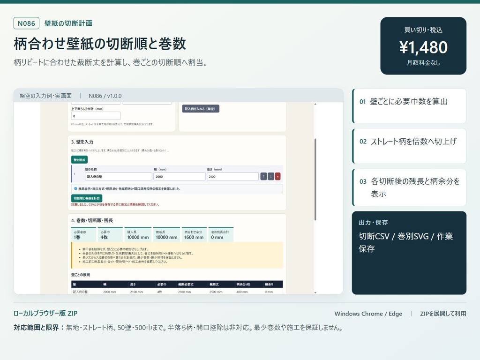Screen dimensions: 480x360
Task: Click the 切断順と巻数を計算 button
Action: point(87,198)
